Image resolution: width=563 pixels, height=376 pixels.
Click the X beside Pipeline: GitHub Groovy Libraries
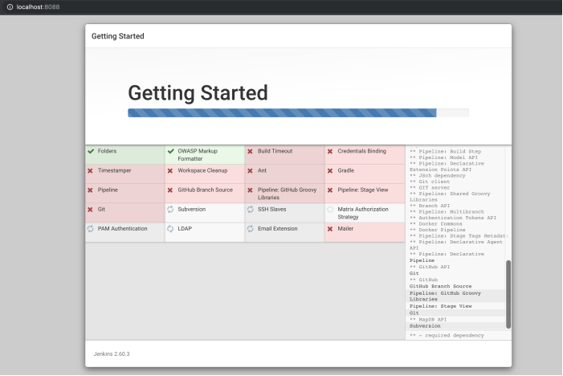[251, 190]
